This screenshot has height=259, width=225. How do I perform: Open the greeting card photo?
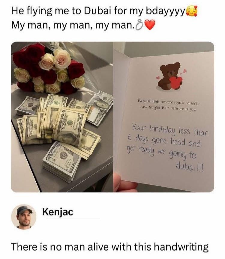tap(164, 117)
